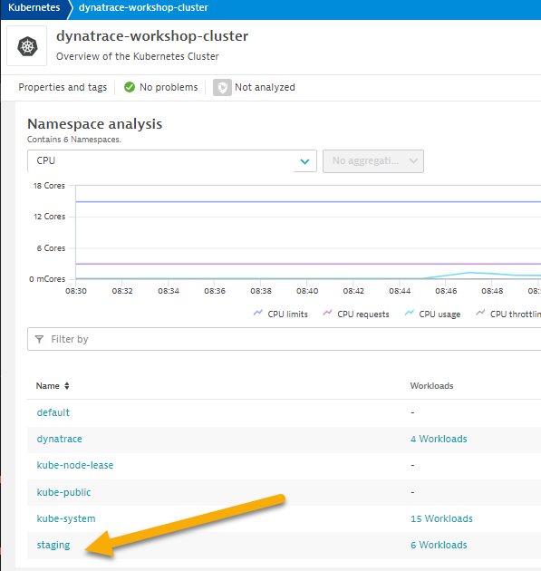Open the staging namespace link
Image resolution: width=541 pixels, height=571 pixels.
[x=53, y=545]
